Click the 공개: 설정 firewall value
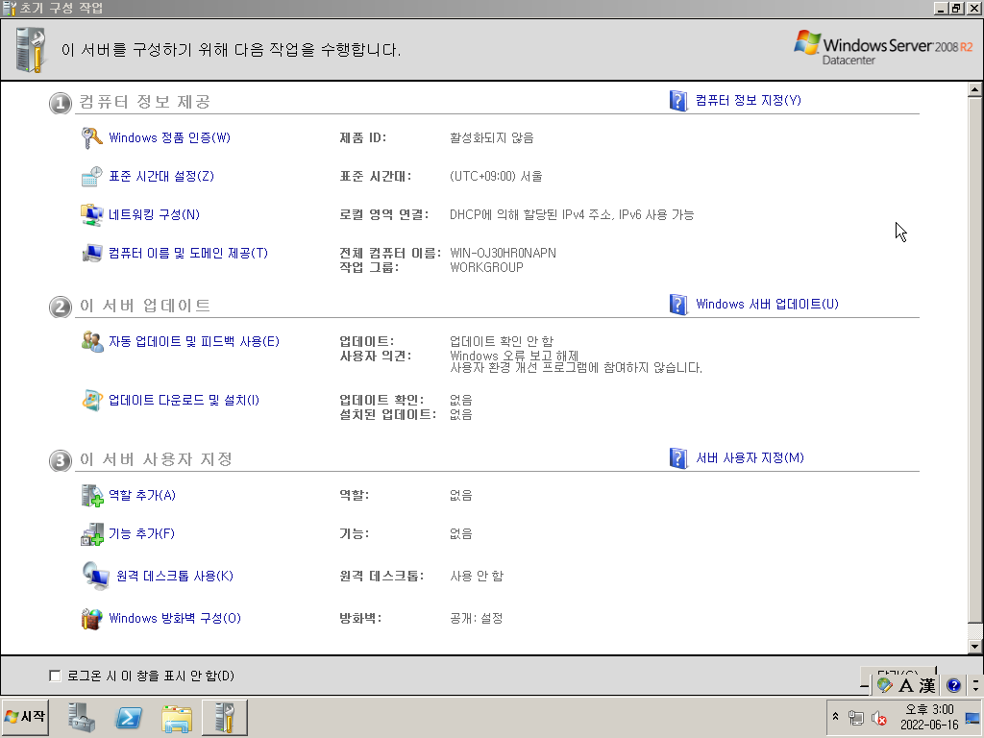The image size is (984, 738). tap(477, 618)
